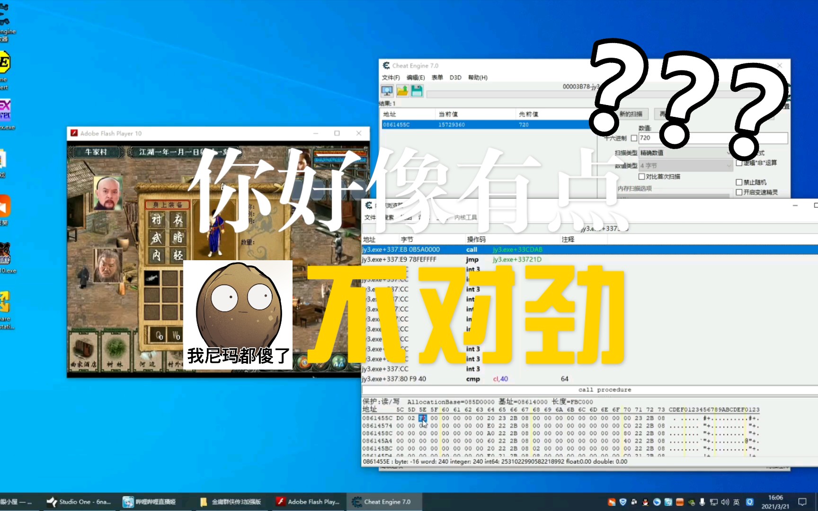Select the 暗 equipment slot in the game
This screenshot has width=818, height=511.
(178, 238)
